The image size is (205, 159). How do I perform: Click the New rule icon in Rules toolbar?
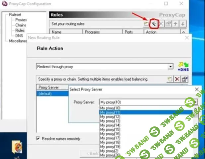tap(146, 24)
